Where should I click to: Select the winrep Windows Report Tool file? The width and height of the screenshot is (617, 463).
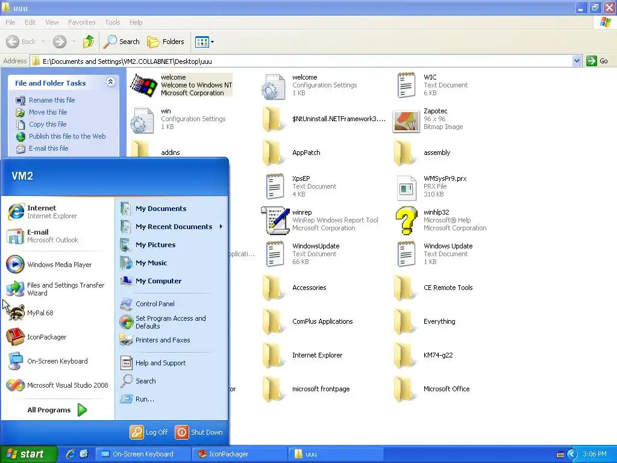point(320,220)
